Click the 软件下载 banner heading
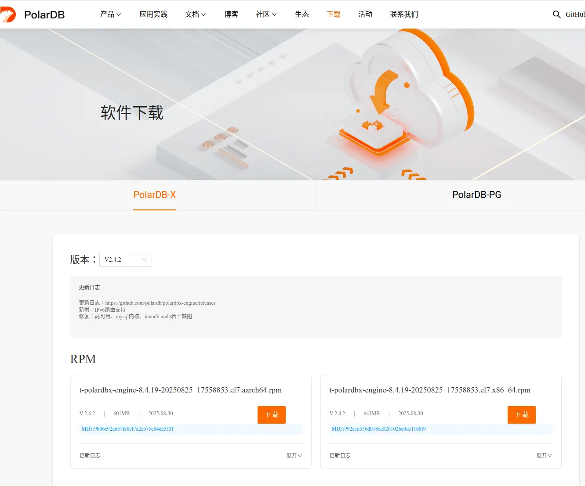The image size is (585, 486). (x=132, y=113)
